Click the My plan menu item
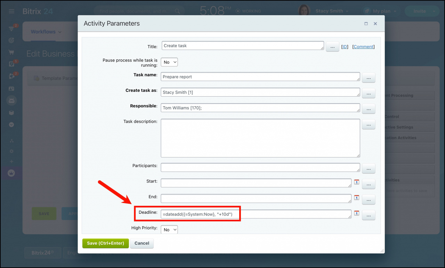The height and width of the screenshot is (268, 445). point(381,11)
